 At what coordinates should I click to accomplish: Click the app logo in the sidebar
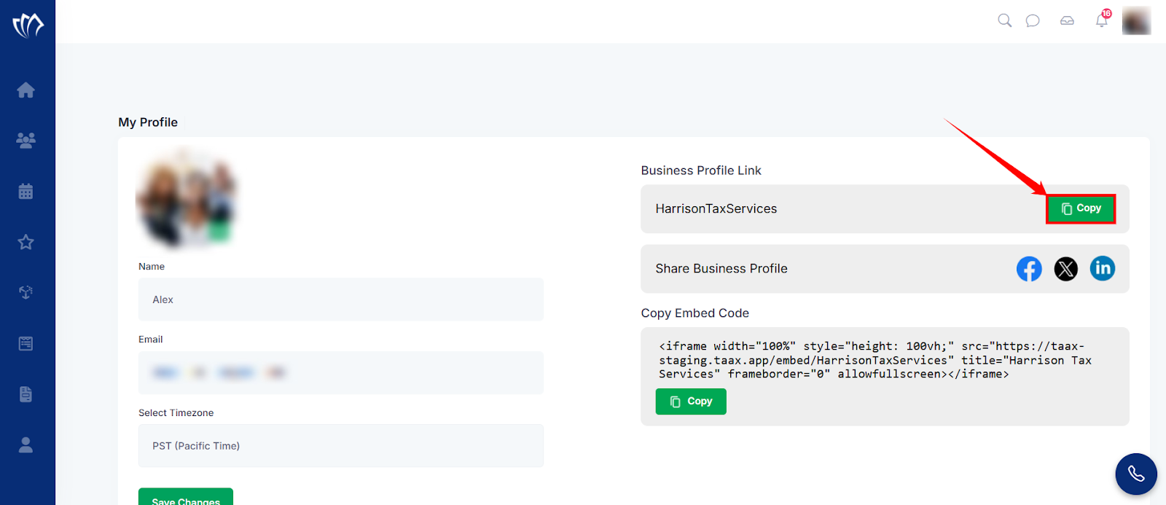click(x=28, y=26)
